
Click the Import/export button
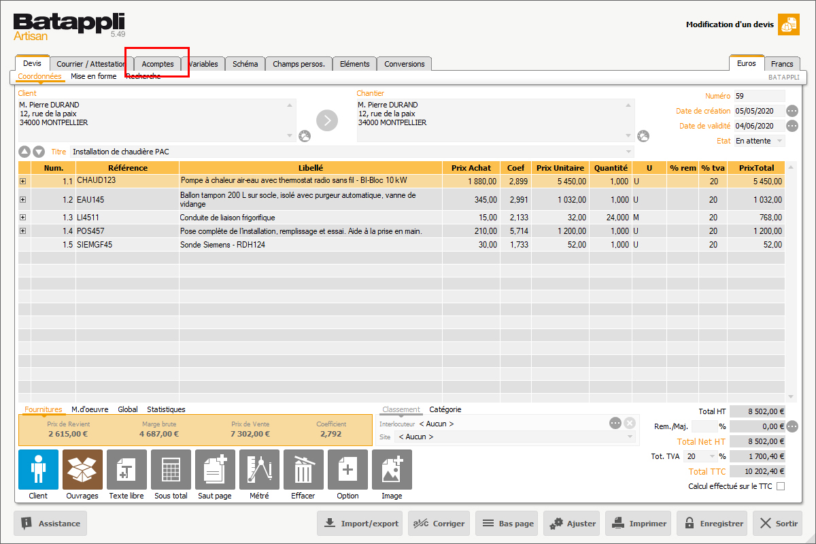coord(360,524)
